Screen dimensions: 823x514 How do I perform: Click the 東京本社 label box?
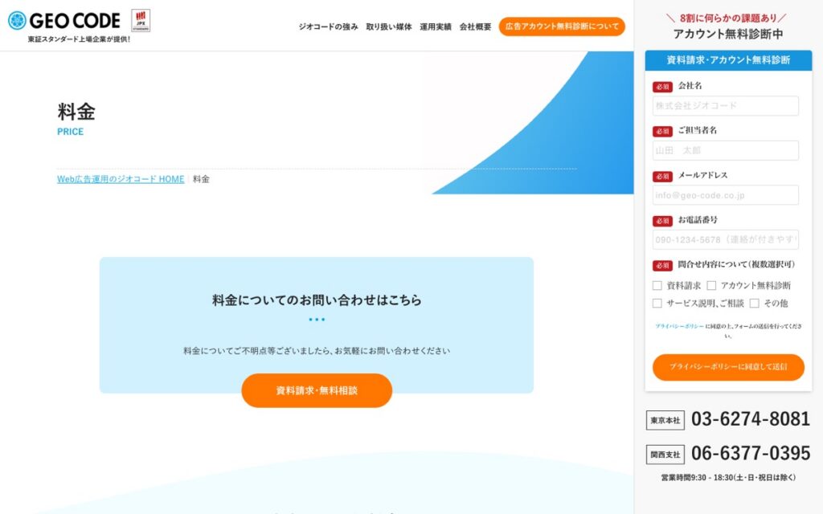click(665, 420)
